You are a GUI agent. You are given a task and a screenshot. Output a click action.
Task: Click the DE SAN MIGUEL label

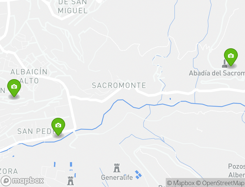[73, 7]
